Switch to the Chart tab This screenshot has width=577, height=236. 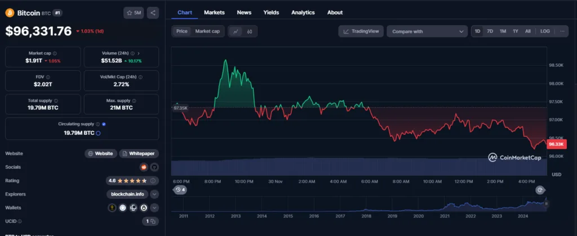click(185, 12)
